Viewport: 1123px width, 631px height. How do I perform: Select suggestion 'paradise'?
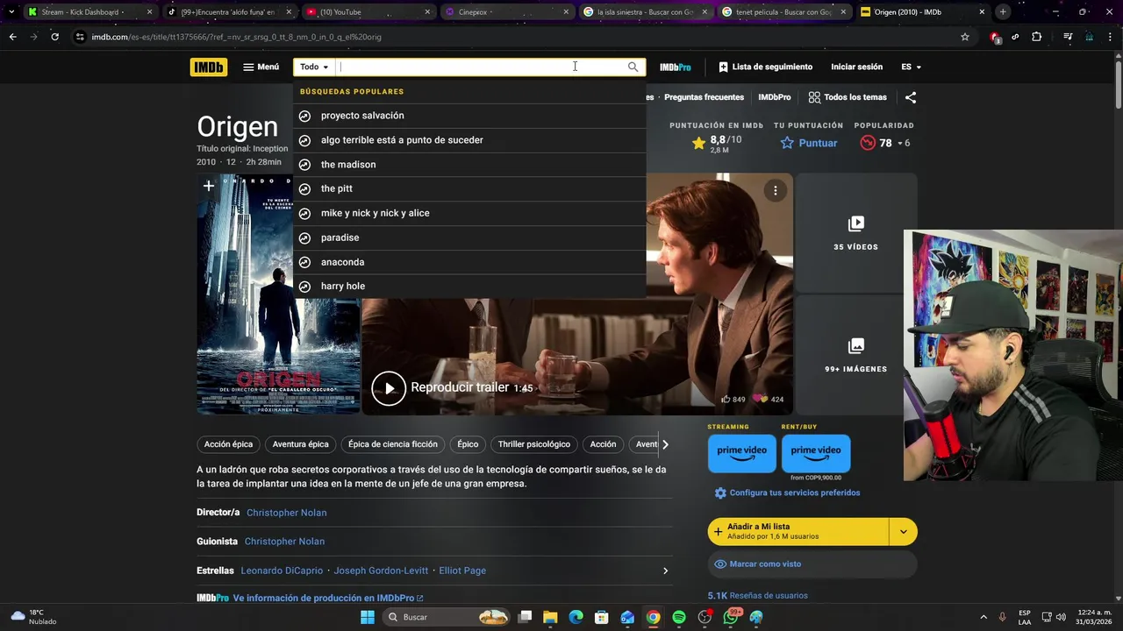pyautogui.click(x=469, y=238)
